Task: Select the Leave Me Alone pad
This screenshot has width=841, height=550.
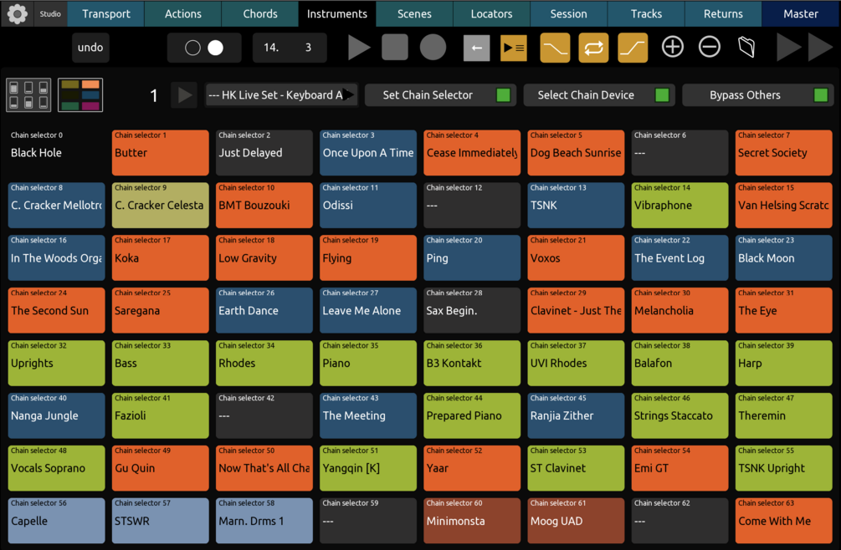Action: pos(368,310)
